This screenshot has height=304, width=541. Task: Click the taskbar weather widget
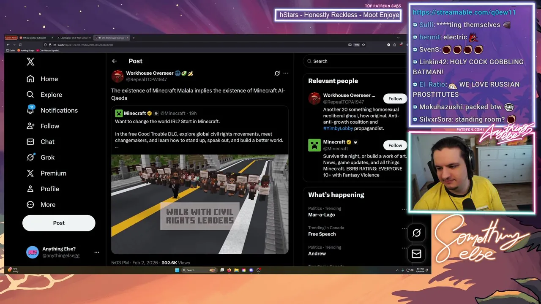tap(14, 270)
